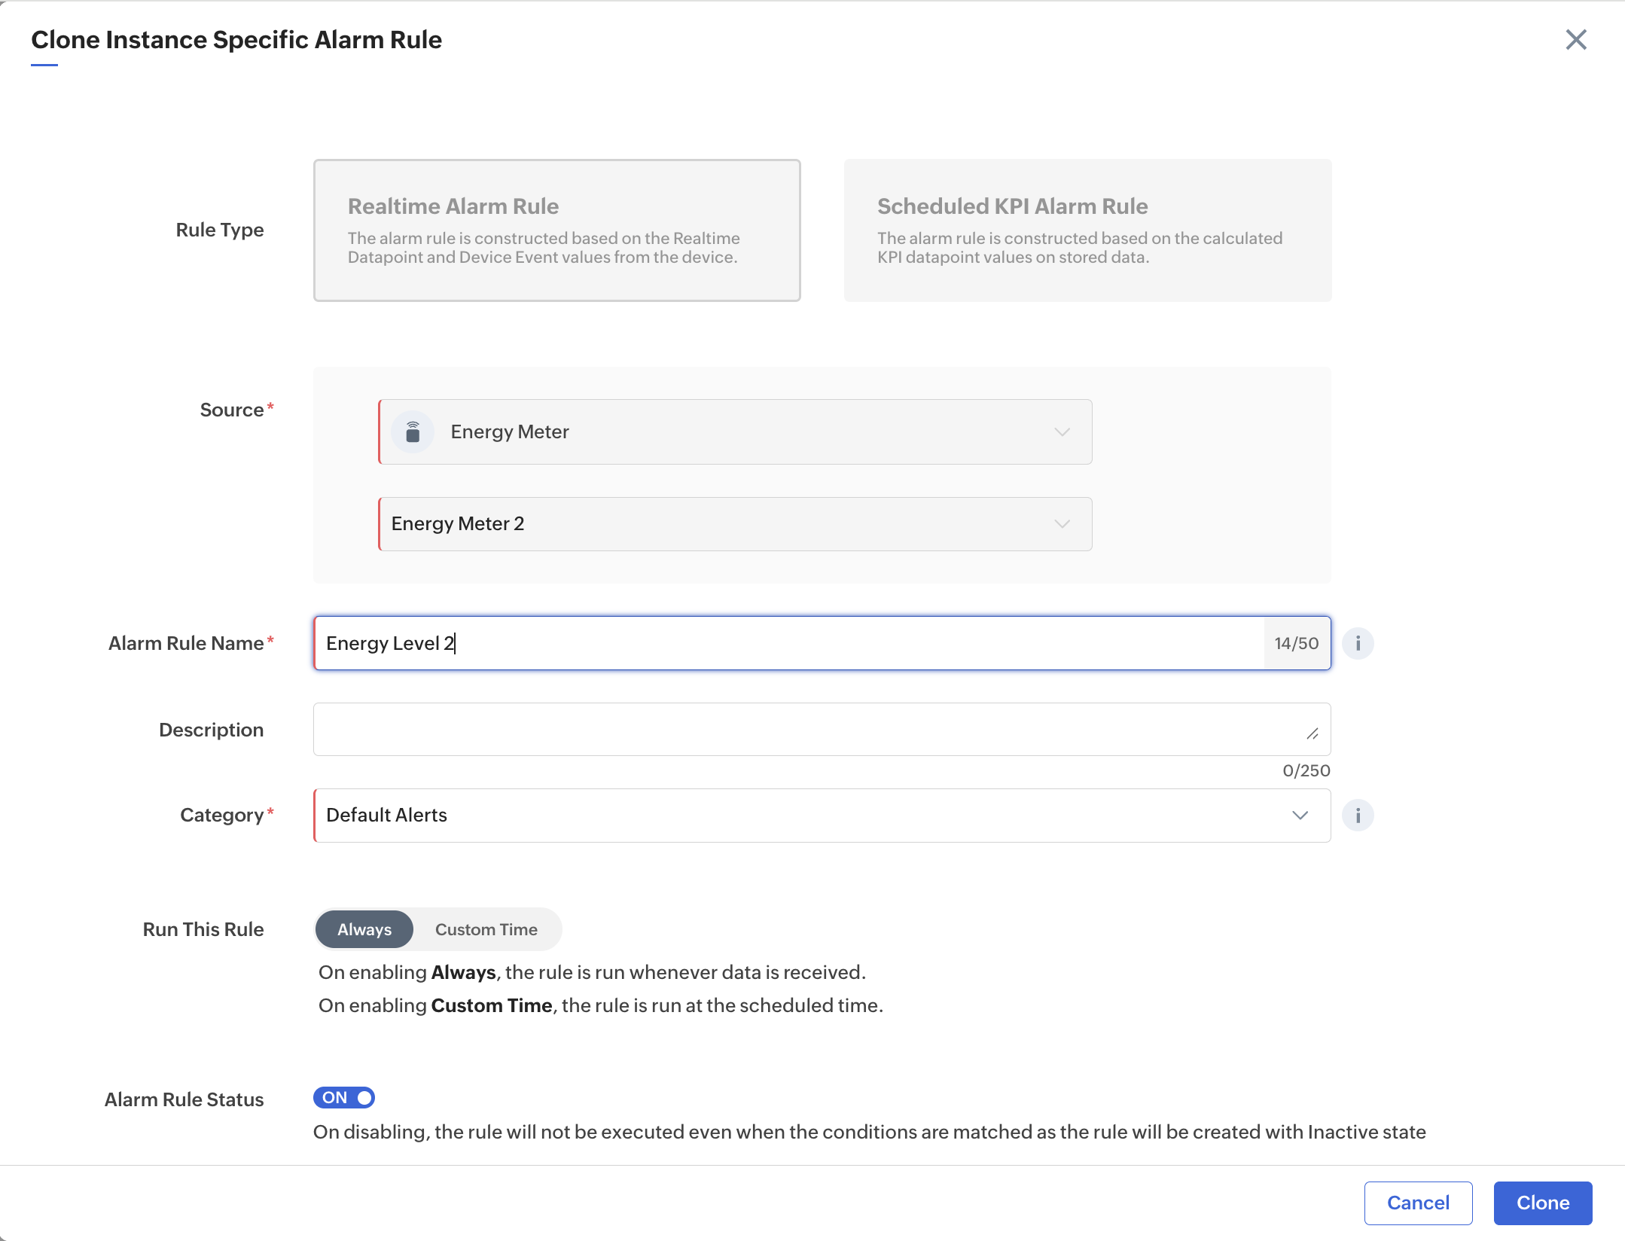Image resolution: width=1625 pixels, height=1241 pixels.
Task: Select Scheduled KPI Alarm Rule card
Action: [1087, 230]
